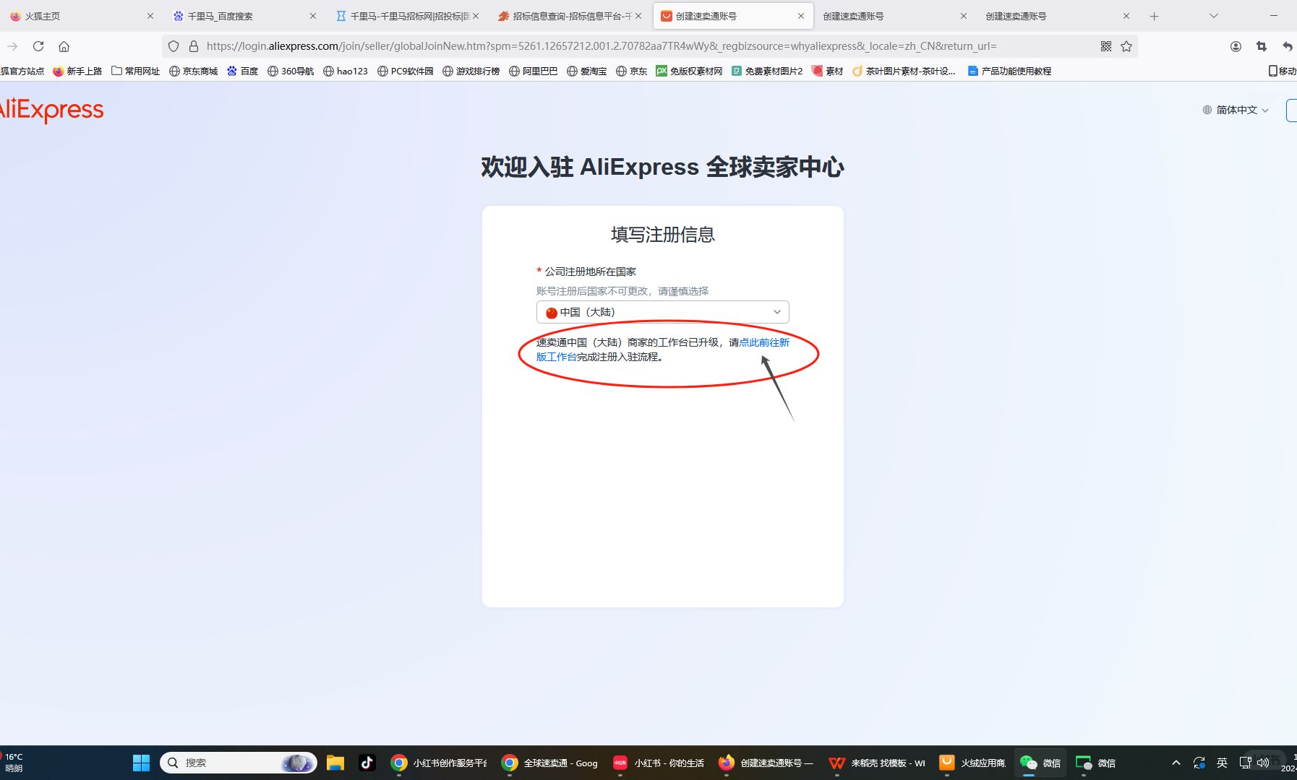Open the hao123 bookmark
Viewport: 1297px width, 780px height.
[346, 71]
